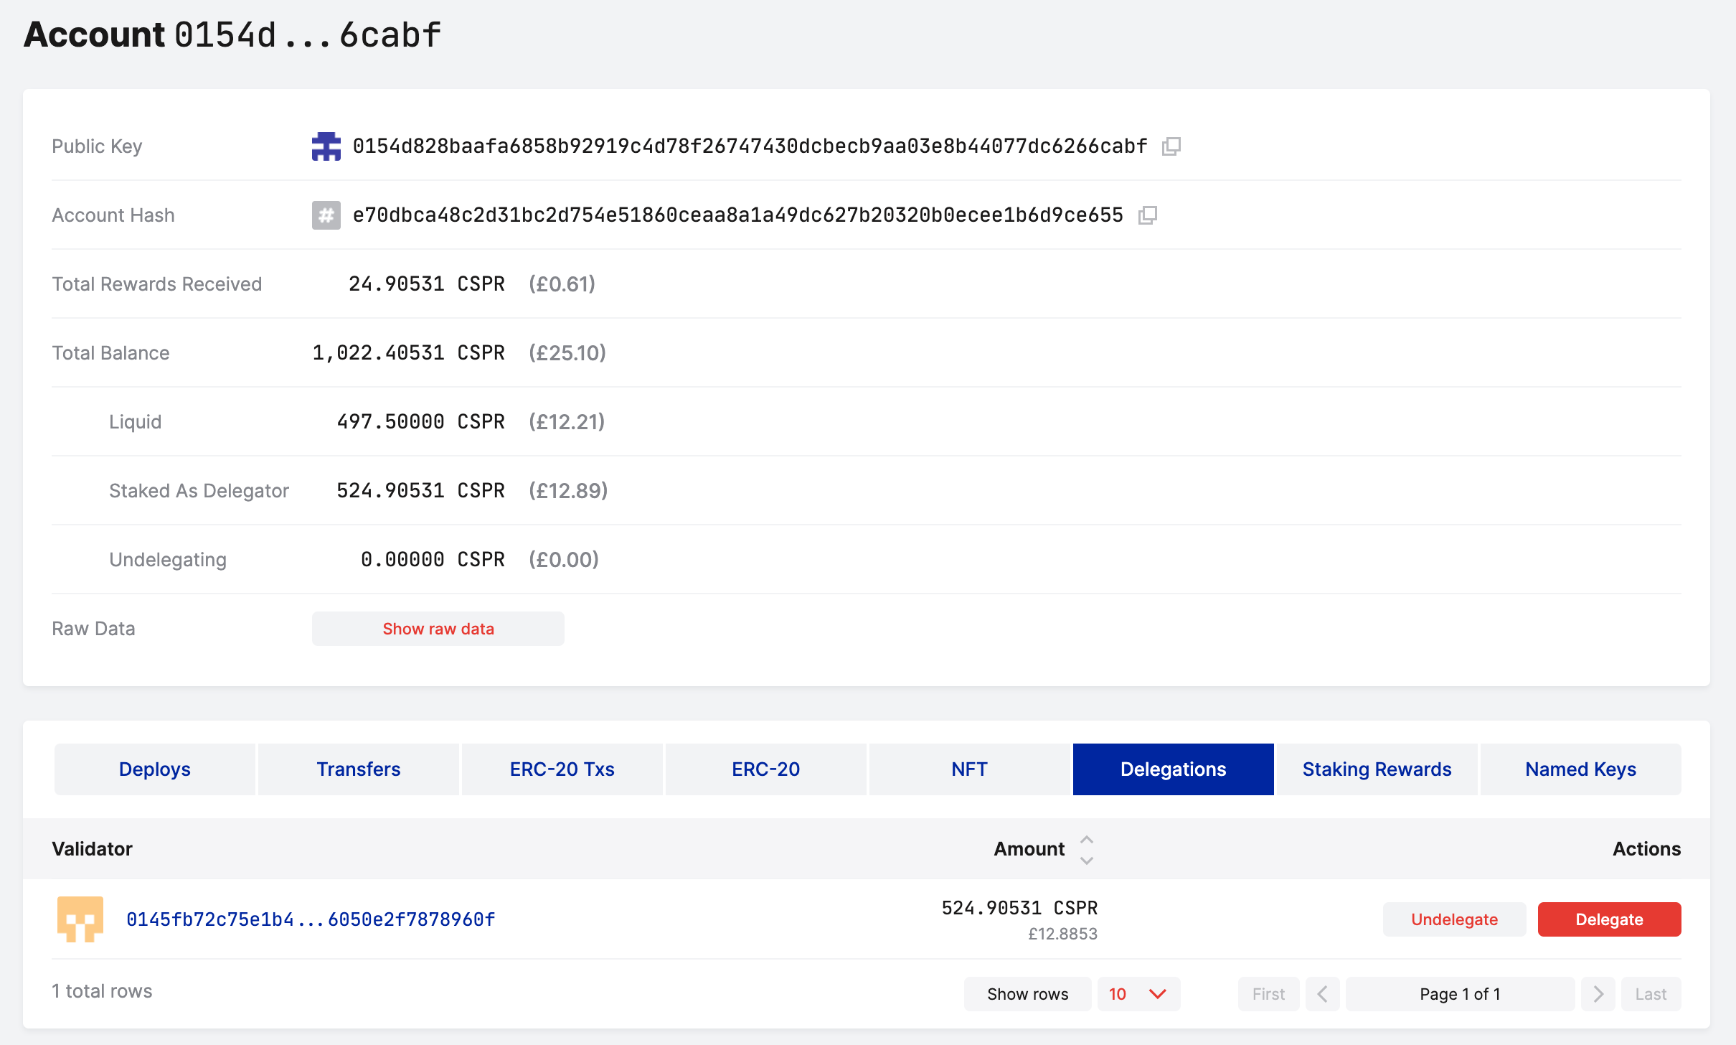Click the Page 1 of 1 indicator
Viewport: 1736px width, 1045px height.
(1459, 994)
